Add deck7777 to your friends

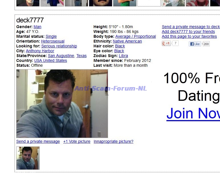188,32
